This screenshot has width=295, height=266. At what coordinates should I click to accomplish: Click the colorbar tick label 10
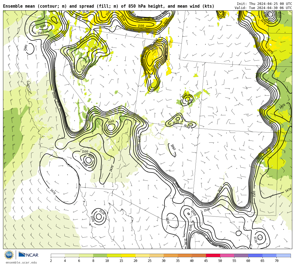pos(107,261)
